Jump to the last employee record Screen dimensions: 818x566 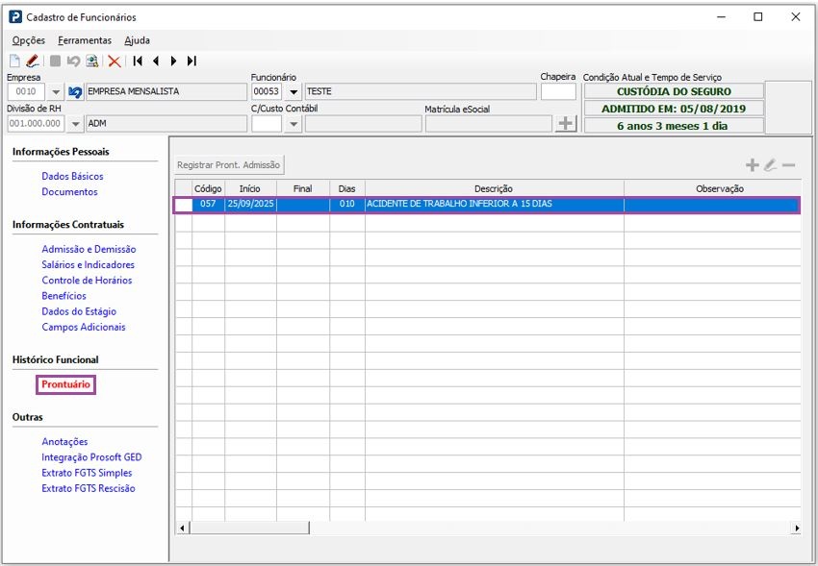[192, 61]
